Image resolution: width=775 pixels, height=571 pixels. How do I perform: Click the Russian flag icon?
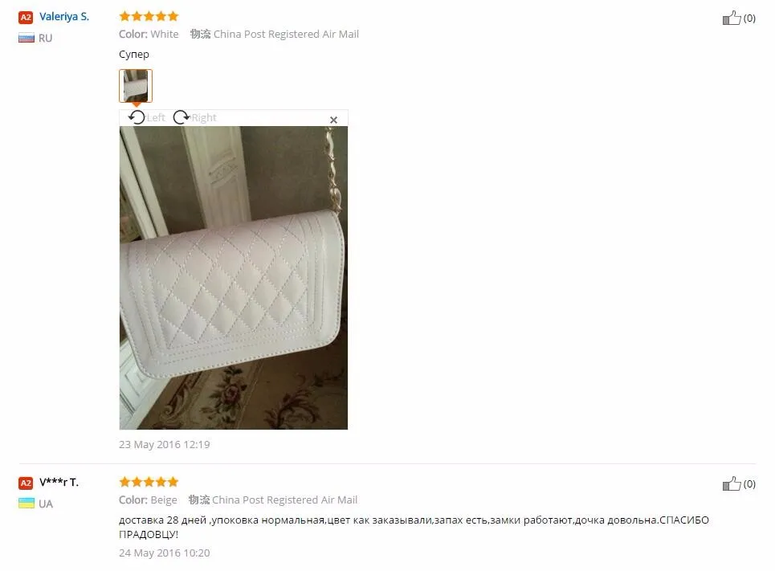(x=27, y=38)
